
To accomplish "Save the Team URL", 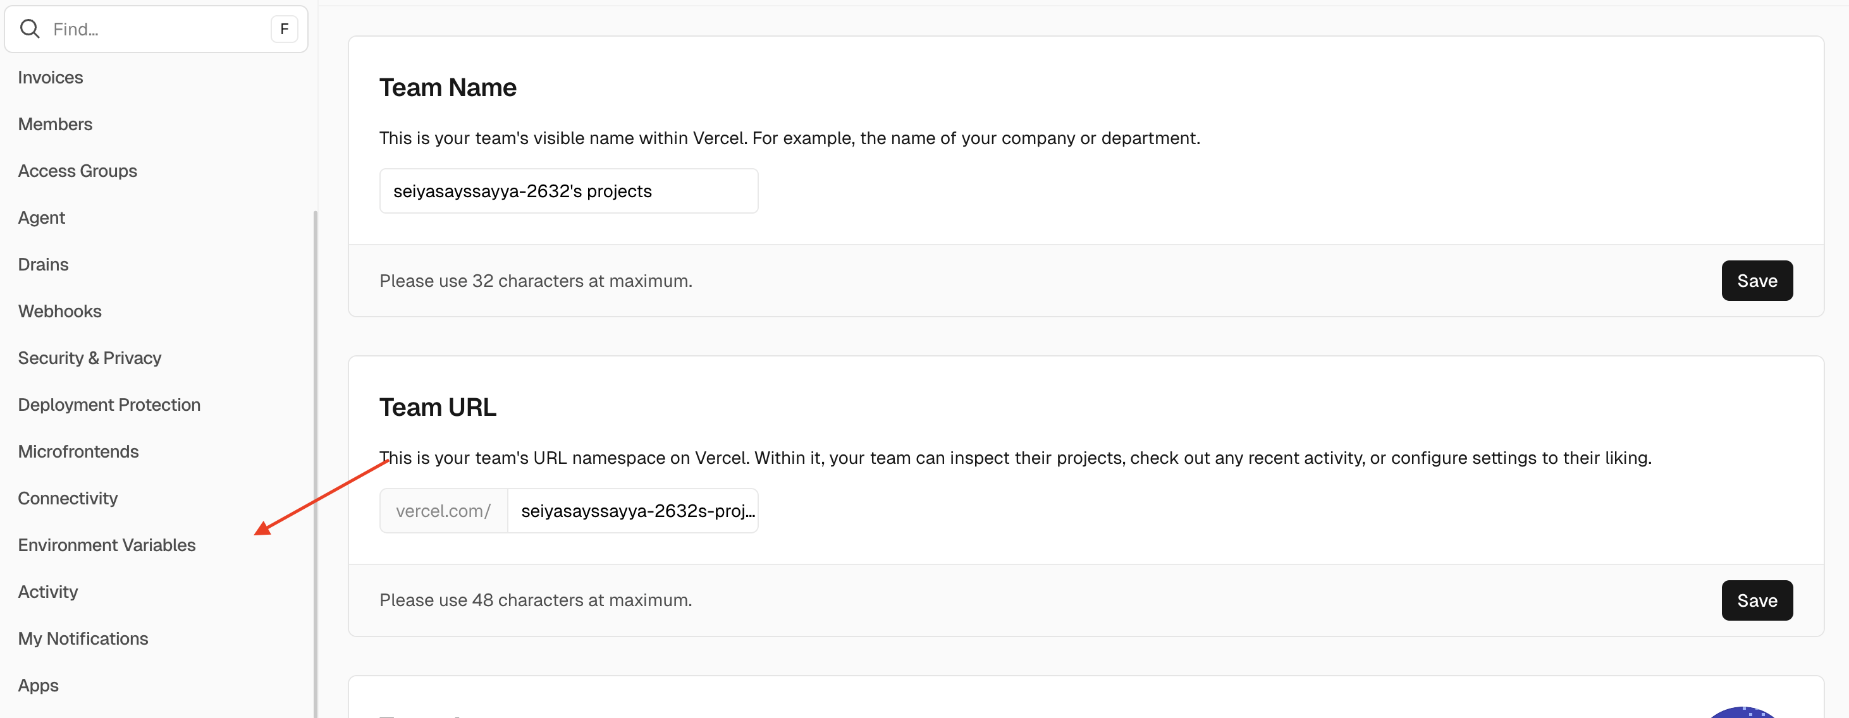I will pos(1757,600).
